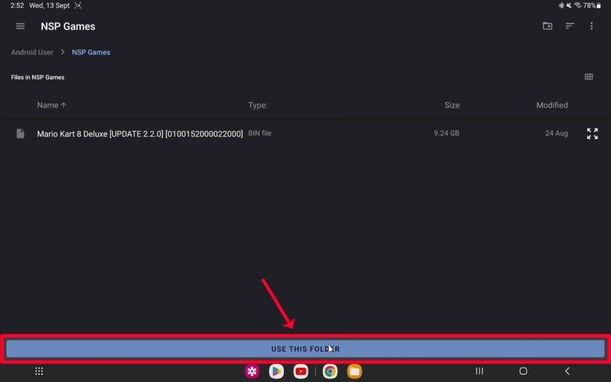Switch to grid view layout
This screenshot has height=382, width=611.
coord(589,77)
